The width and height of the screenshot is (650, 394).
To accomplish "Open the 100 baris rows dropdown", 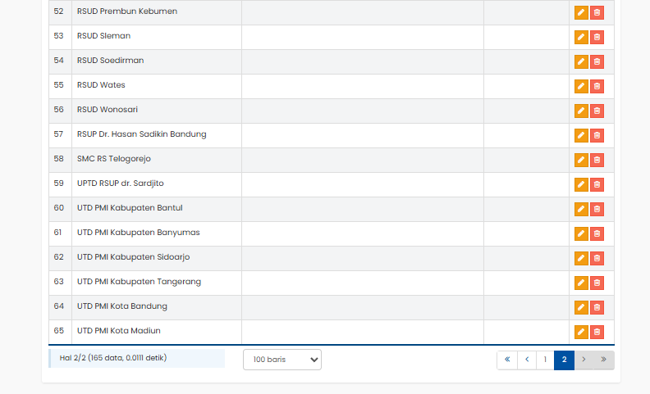I will click(x=282, y=360).
